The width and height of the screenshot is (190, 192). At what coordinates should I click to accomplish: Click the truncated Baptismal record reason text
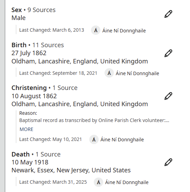pyautogui.click(x=94, y=120)
